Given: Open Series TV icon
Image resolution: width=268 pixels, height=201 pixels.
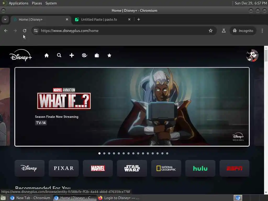Looking at the screenshot, I should (x=97, y=55).
